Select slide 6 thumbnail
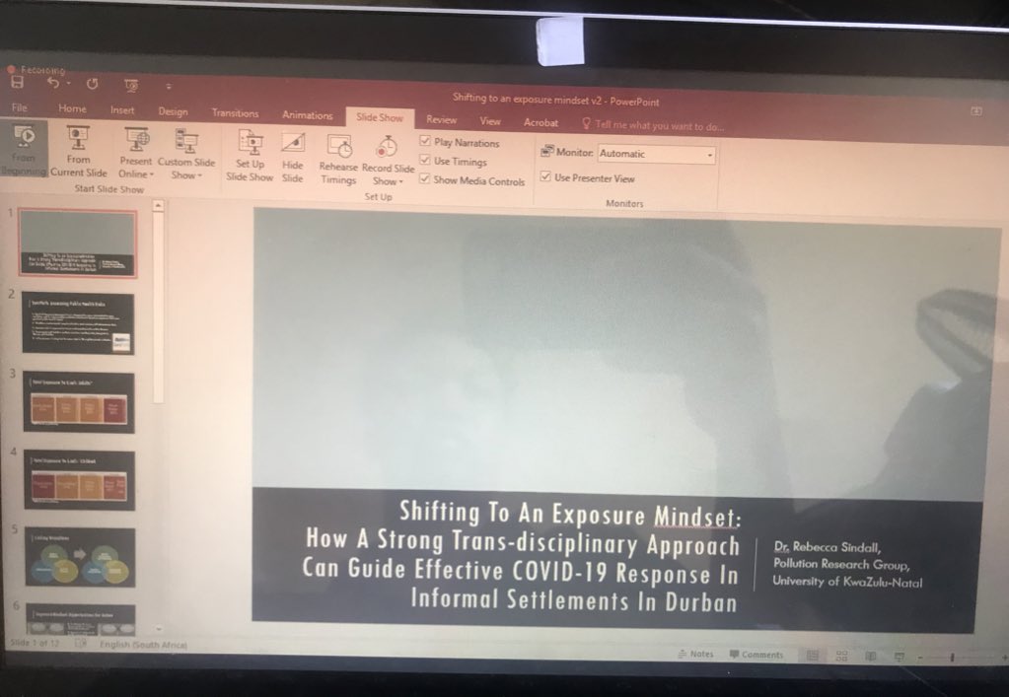The height and width of the screenshot is (697, 1009). coord(81,618)
